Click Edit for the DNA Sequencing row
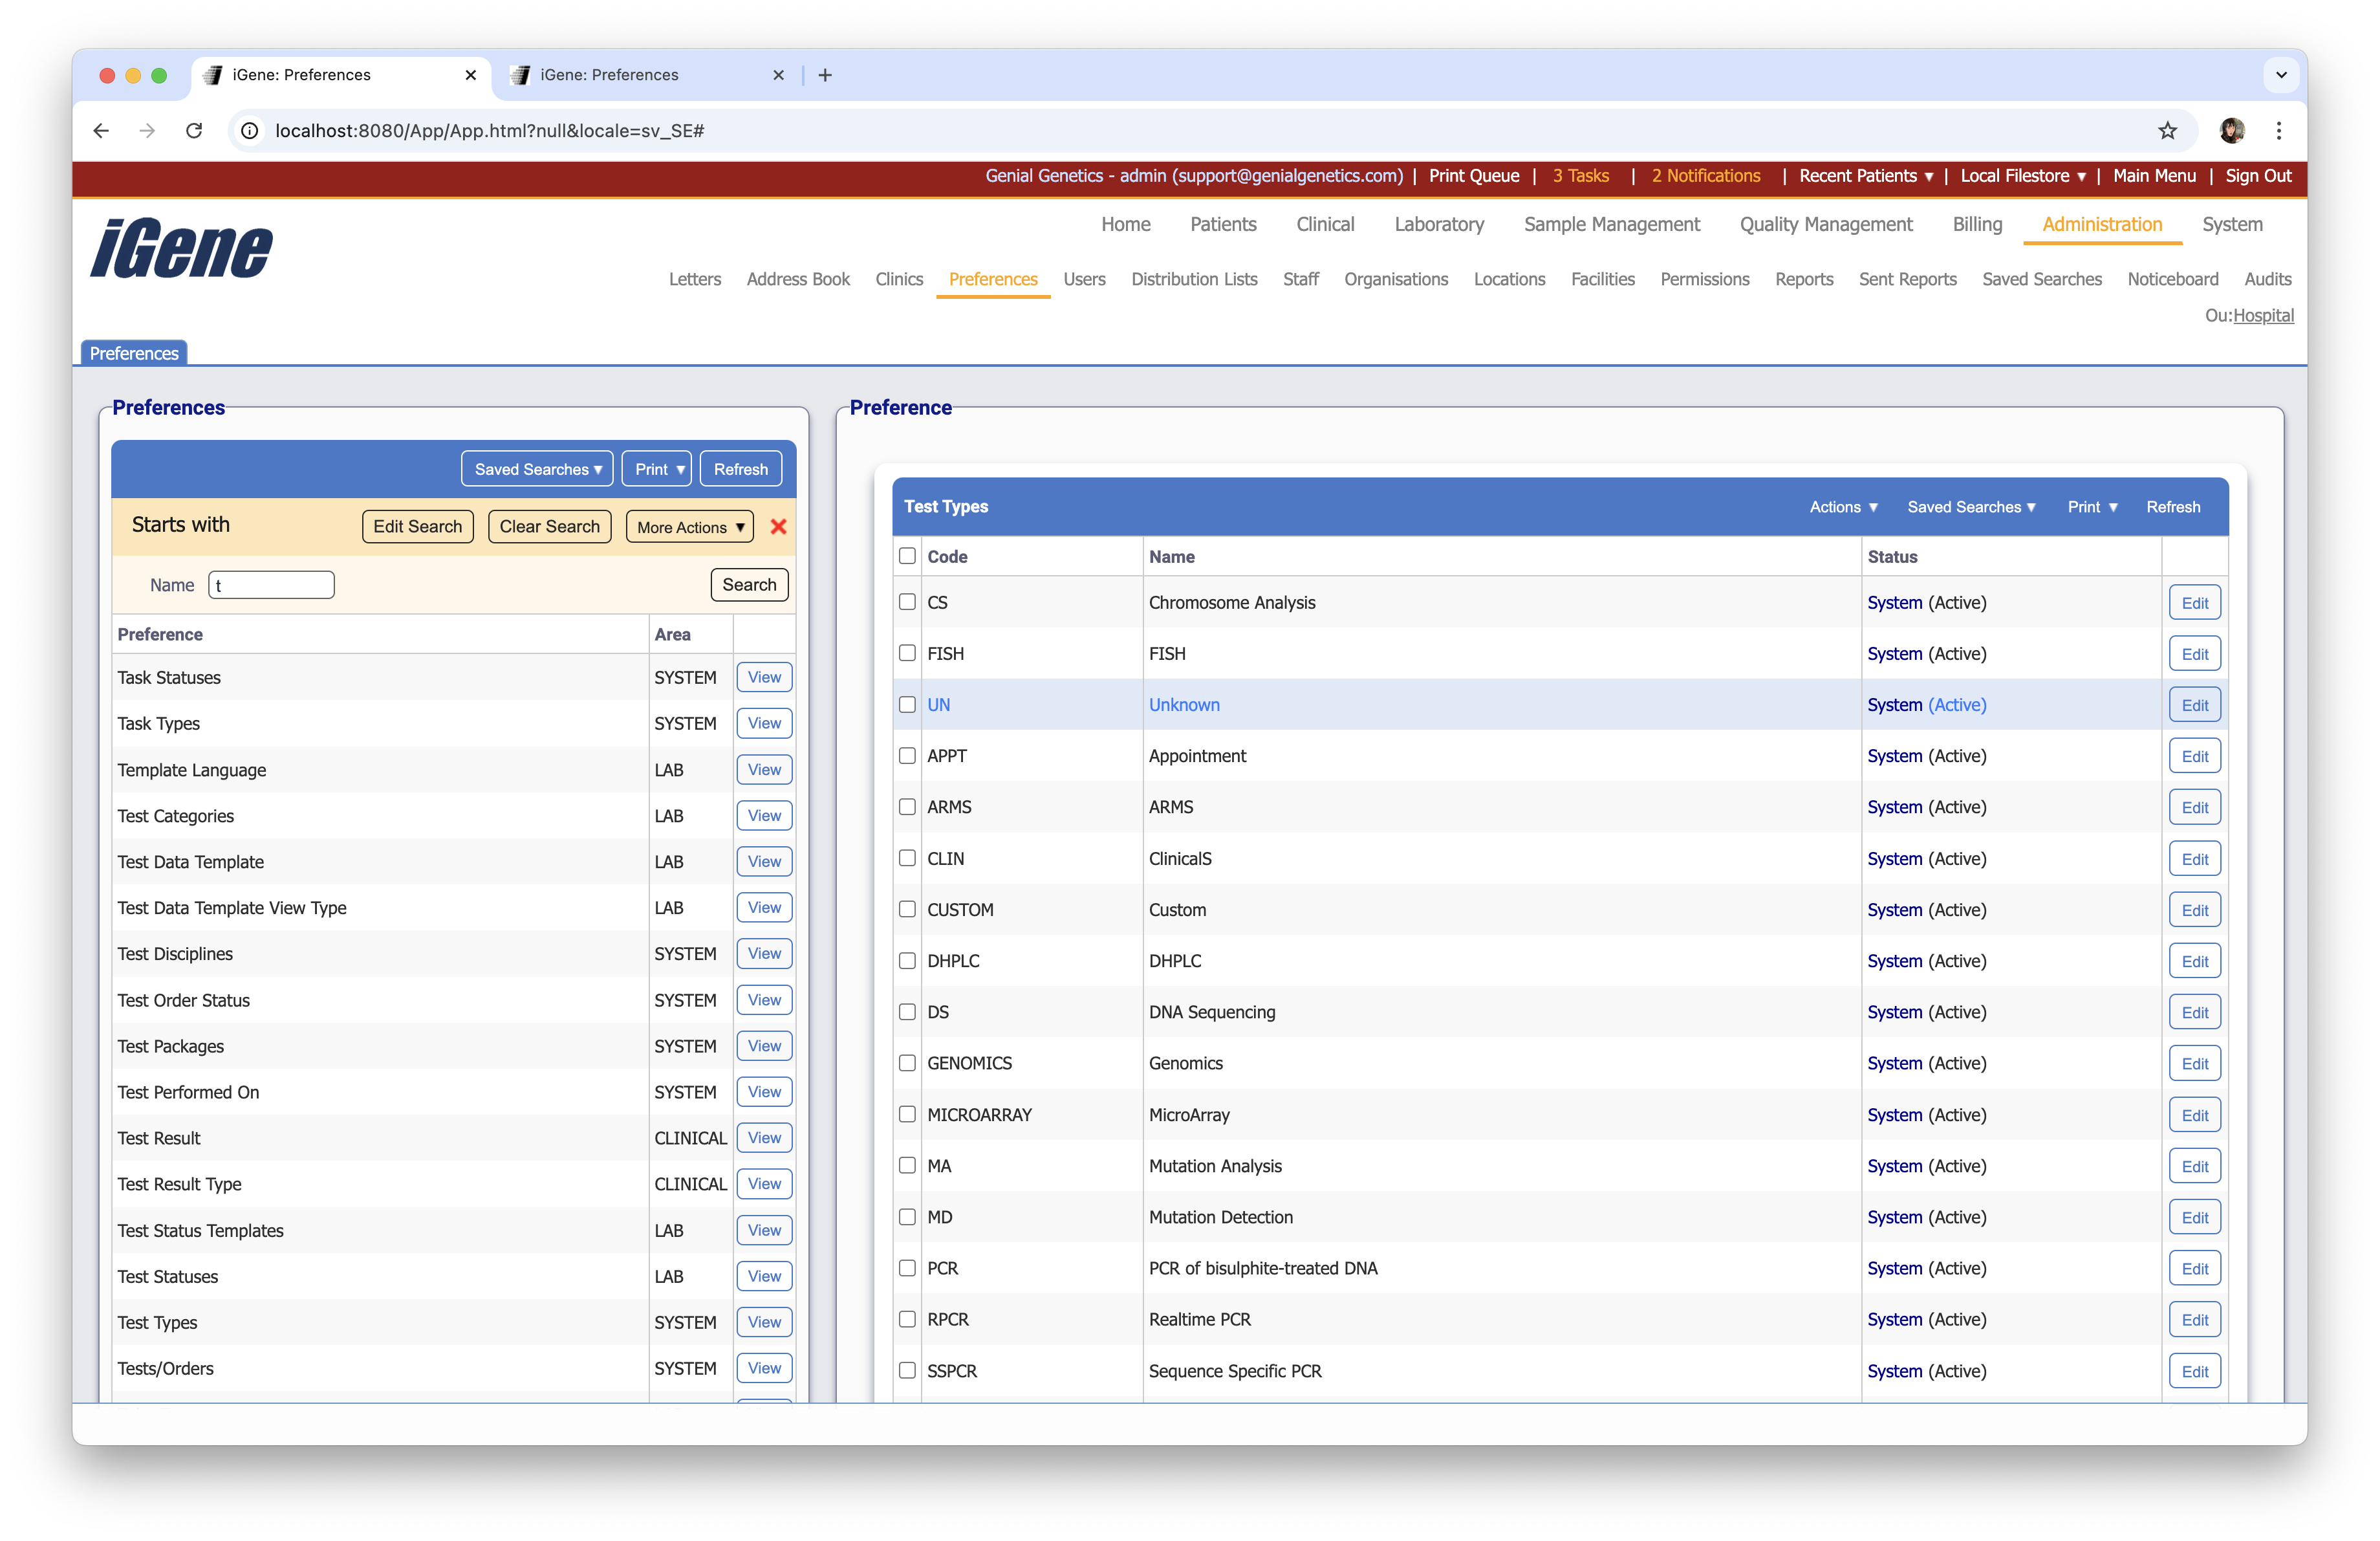Viewport: 2380px width, 1541px height. pos(2194,1012)
